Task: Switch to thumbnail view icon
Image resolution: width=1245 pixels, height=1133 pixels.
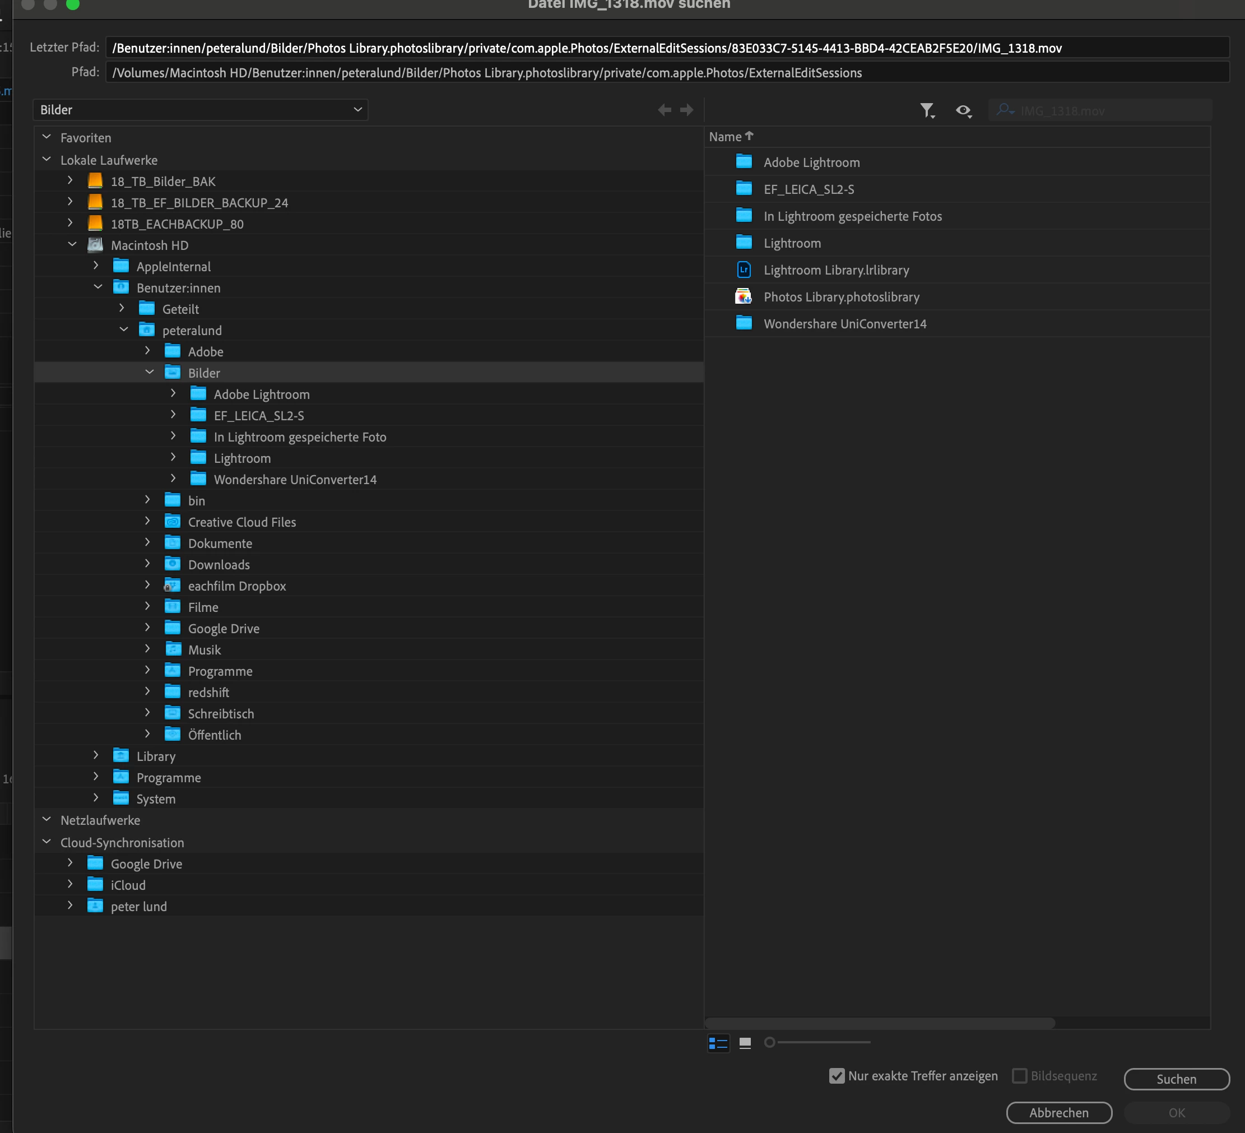Action: pyautogui.click(x=745, y=1043)
